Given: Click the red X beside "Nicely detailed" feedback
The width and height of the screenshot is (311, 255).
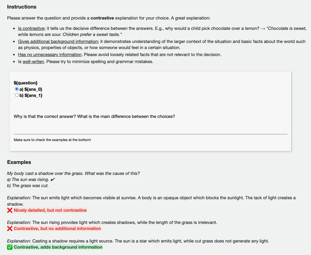Looking at the screenshot, I should (10, 211).
